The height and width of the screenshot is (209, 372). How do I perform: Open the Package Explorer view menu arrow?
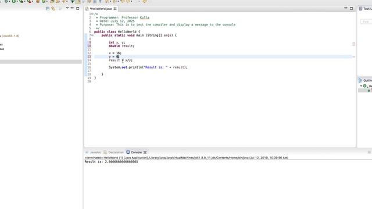pos(67,8)
